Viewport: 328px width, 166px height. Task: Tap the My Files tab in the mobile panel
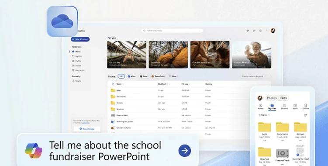pyautogui.click(x=272, y=107)
